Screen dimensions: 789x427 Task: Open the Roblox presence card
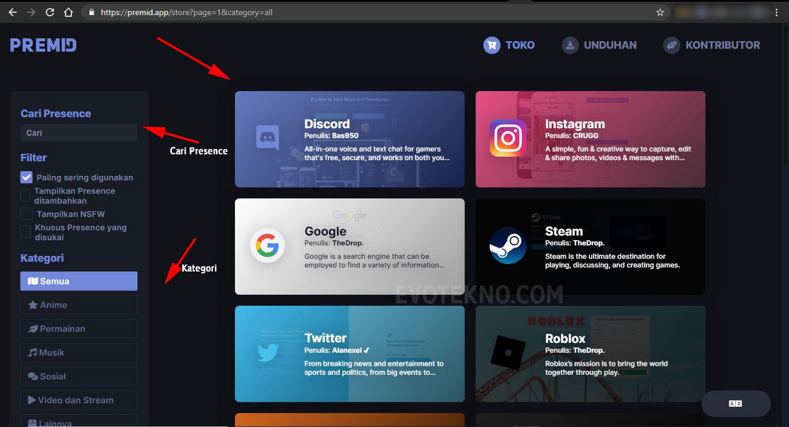[591, 354]
